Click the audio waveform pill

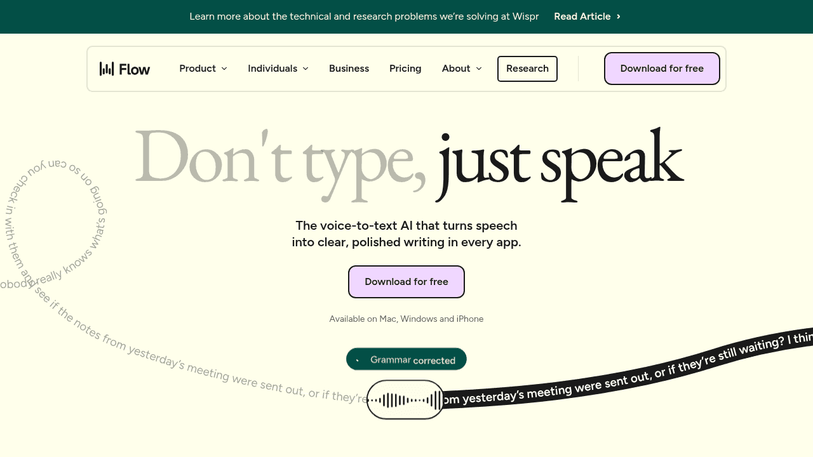pyautogui.click(x=406, y=400)
